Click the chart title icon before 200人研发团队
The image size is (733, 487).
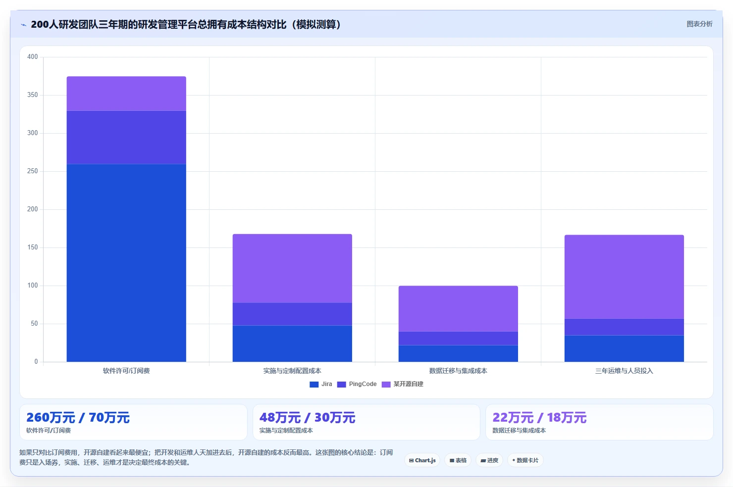pyautogui.click(x=23, y=25)
